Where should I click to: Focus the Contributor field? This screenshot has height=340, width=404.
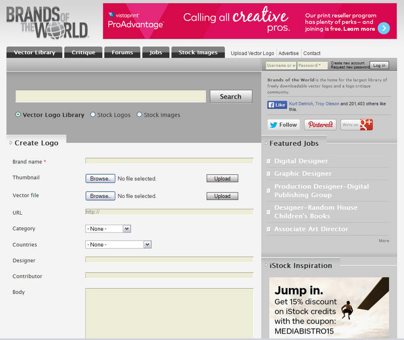(x=169, y=275)
